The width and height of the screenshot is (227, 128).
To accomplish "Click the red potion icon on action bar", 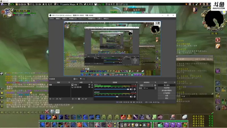I will click(123, 117).
